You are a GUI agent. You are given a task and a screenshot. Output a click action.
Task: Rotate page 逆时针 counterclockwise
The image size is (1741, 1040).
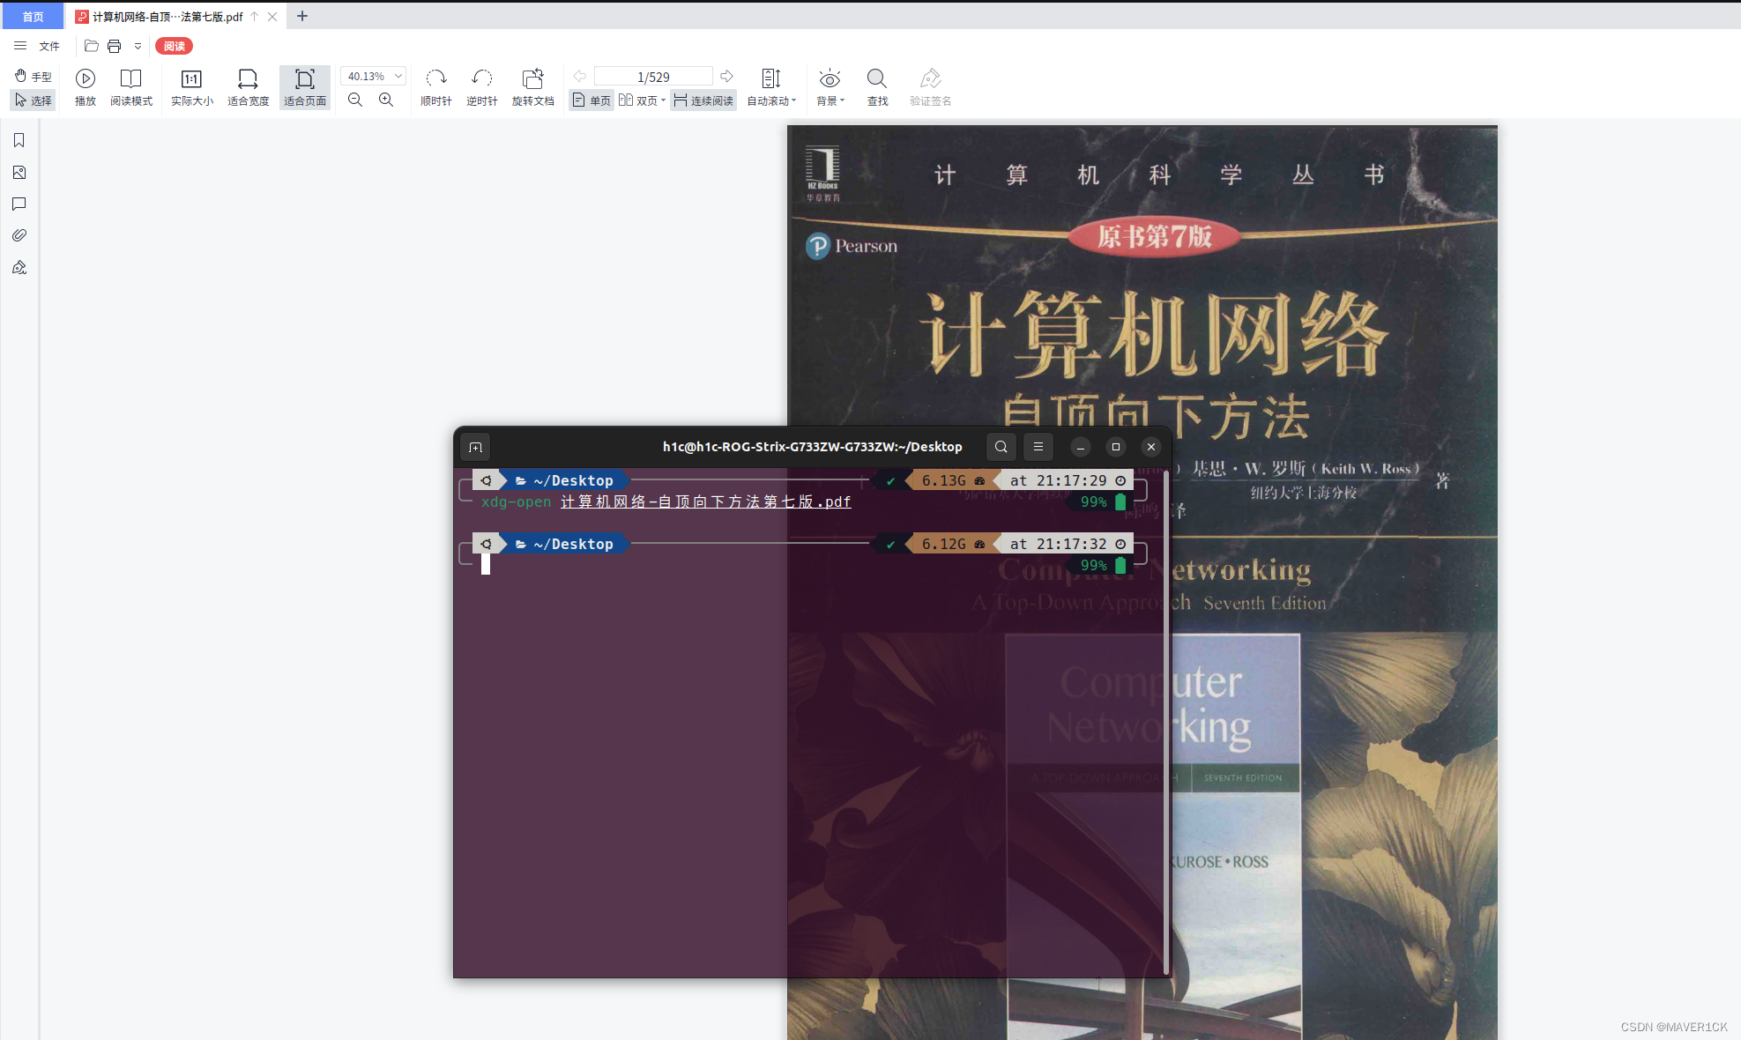(x=482, y=88)
